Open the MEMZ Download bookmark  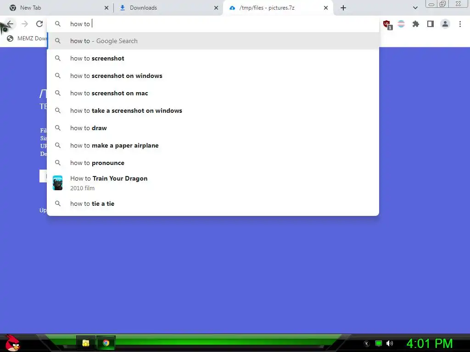(27, 38)
